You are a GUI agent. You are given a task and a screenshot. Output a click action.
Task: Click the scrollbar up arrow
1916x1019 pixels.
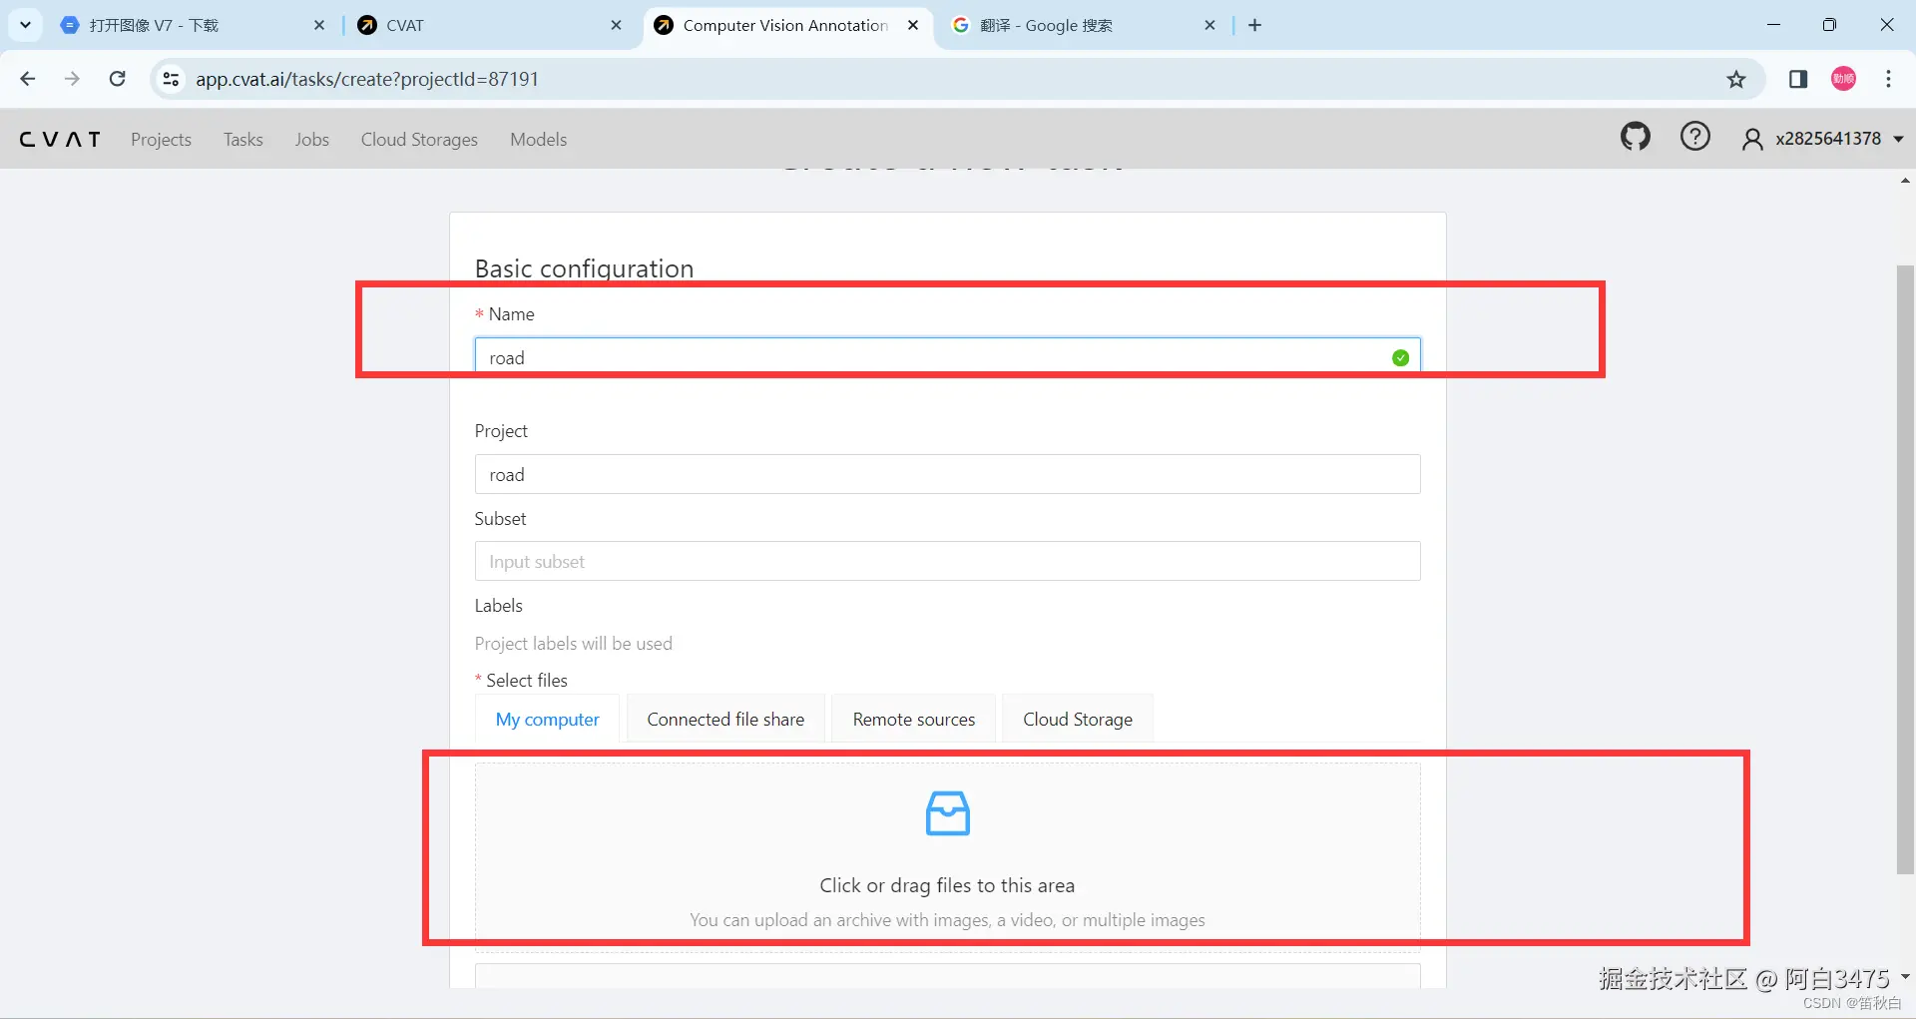(1905, 181)
